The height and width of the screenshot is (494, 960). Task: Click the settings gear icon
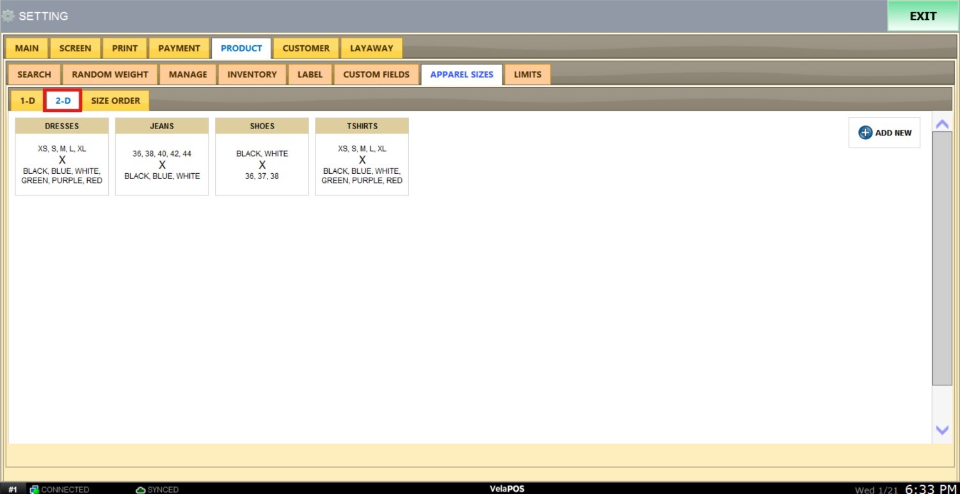coord(8,16)
